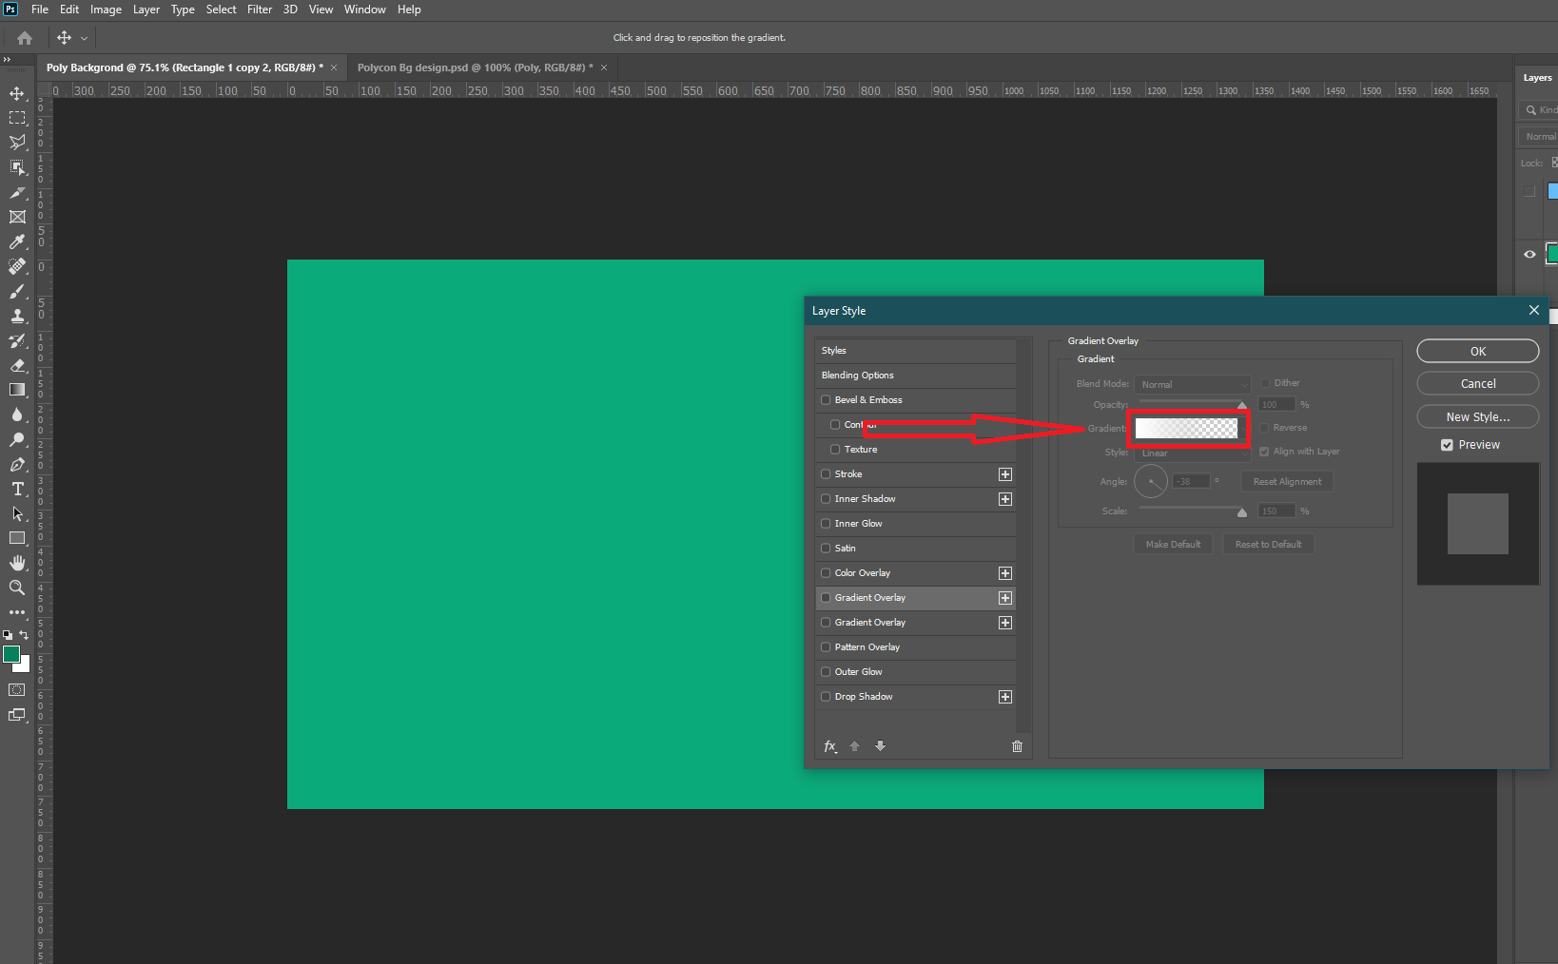Enable the Stroke effect checkbox
The image size is (1558, 964).
point(826,474)
